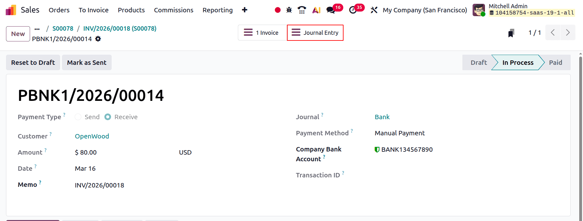Open the gear actions menu beside PBNK1/2026/00014
This screenshot has height=221, width=583.
(98, 39)
